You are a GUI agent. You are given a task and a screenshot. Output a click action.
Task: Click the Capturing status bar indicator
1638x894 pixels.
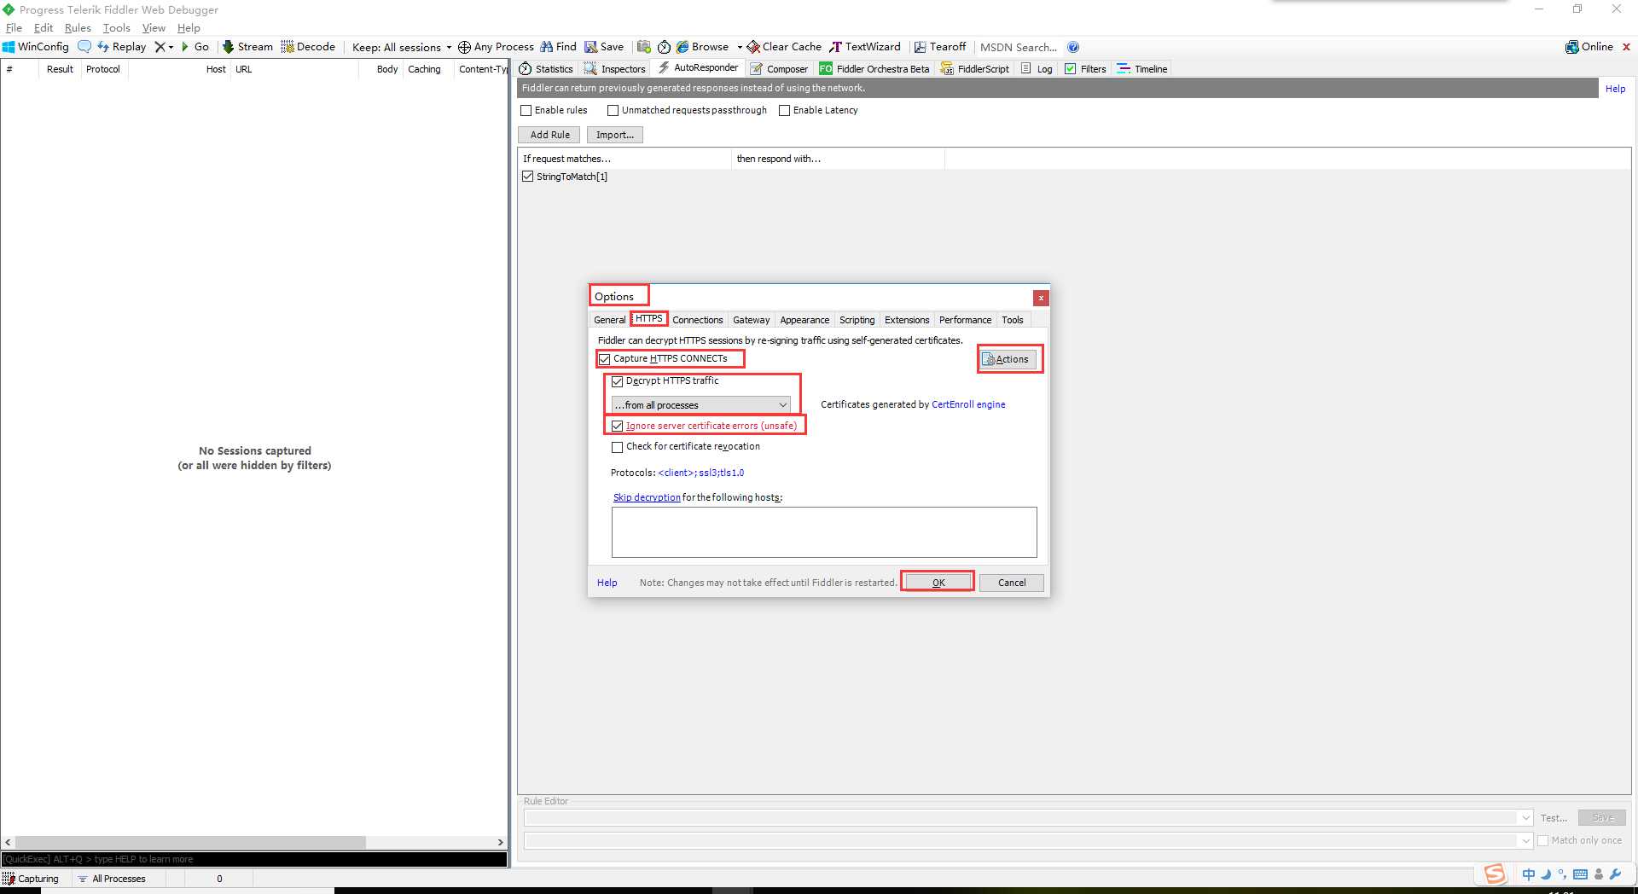tap(31, 879)
